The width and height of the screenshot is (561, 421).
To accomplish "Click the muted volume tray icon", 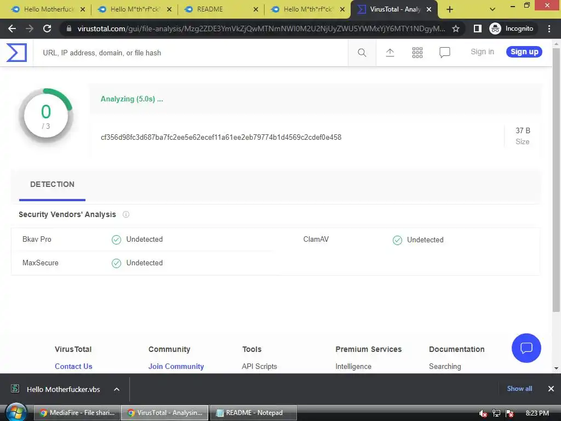I will (483, 413).
